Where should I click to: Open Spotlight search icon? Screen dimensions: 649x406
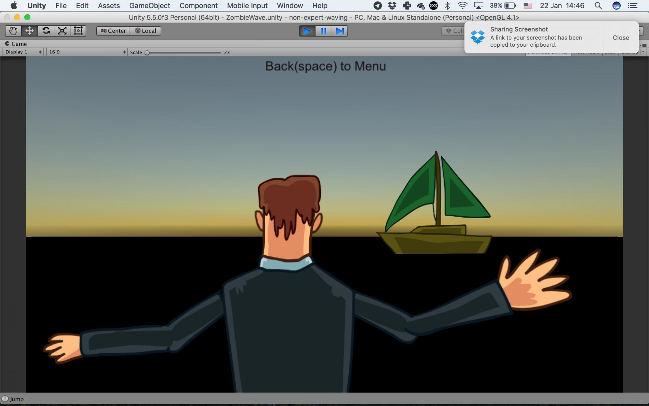(x=598, y=6)
